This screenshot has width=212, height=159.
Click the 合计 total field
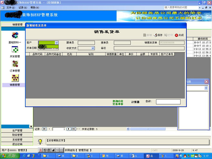(168, 102)
